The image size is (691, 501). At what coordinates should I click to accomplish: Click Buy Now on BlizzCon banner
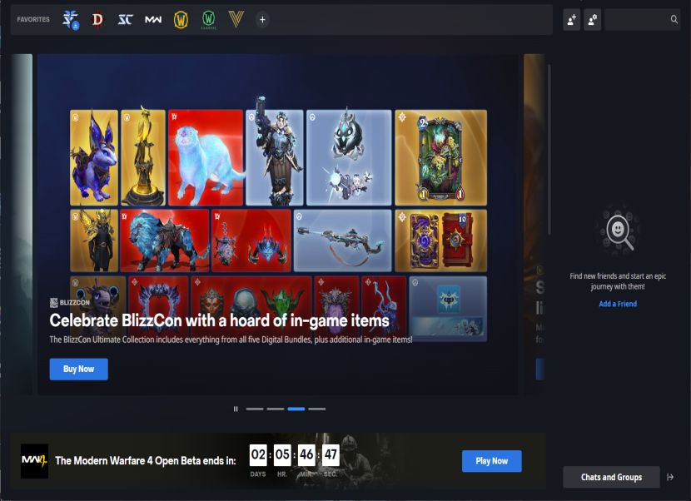[78, 369]
